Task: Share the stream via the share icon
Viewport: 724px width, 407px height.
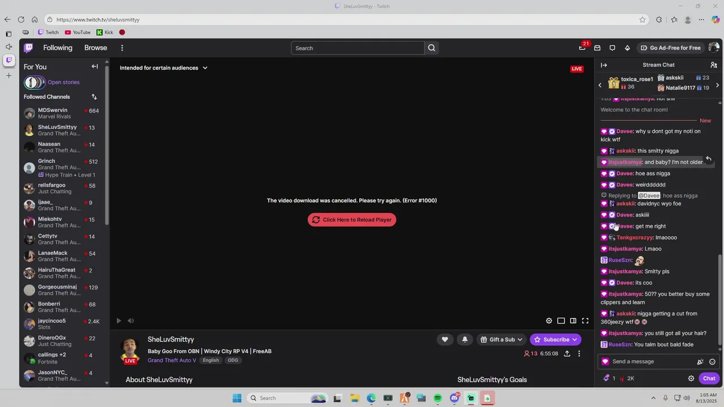Action: (x=567, y=354)
